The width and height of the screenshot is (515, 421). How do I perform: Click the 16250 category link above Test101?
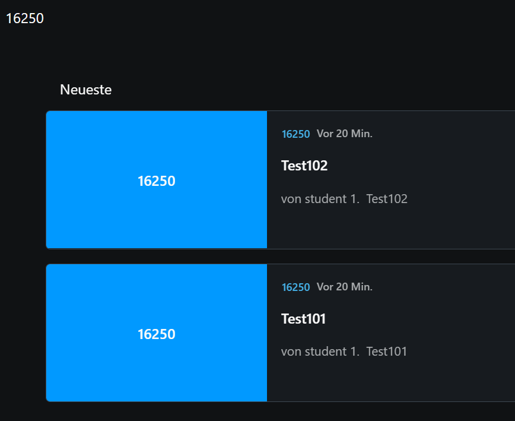(x=295, y=287)
